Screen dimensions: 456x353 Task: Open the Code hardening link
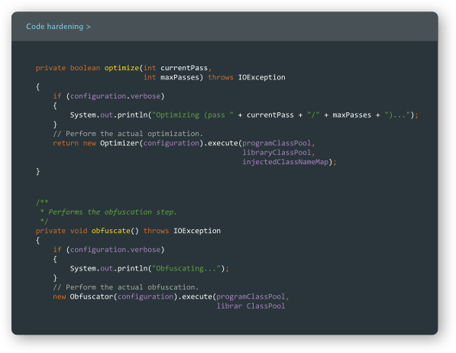tap(58, 27)
